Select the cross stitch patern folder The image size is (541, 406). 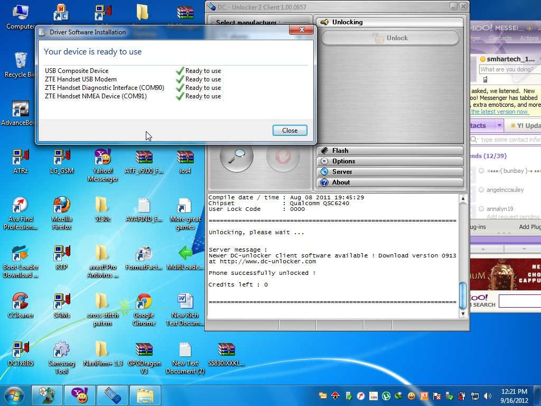point(102,309)
